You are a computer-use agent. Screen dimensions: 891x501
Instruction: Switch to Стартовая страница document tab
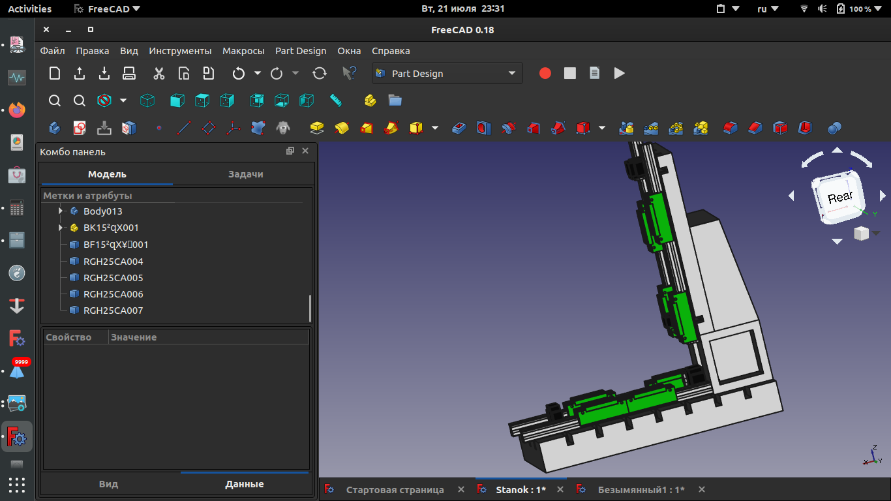point(395,490)
